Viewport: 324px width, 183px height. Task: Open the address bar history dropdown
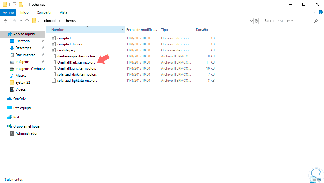coord(251,21)
